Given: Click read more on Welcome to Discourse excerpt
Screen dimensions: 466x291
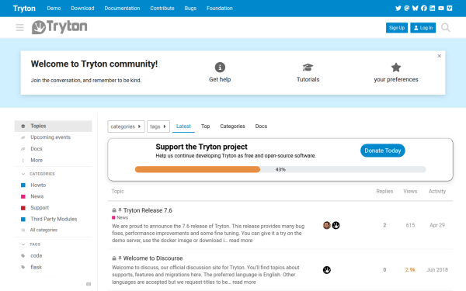Looking at the screenshot, I should (244, 282).
